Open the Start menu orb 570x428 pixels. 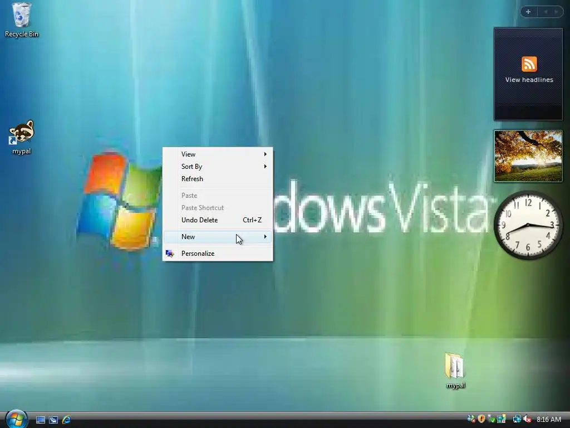pyautogui.click(x=16, y=419)
